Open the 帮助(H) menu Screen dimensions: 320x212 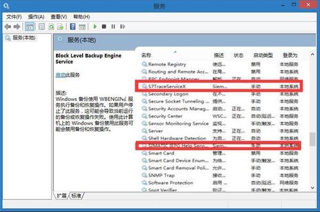[x=82, y=17]
